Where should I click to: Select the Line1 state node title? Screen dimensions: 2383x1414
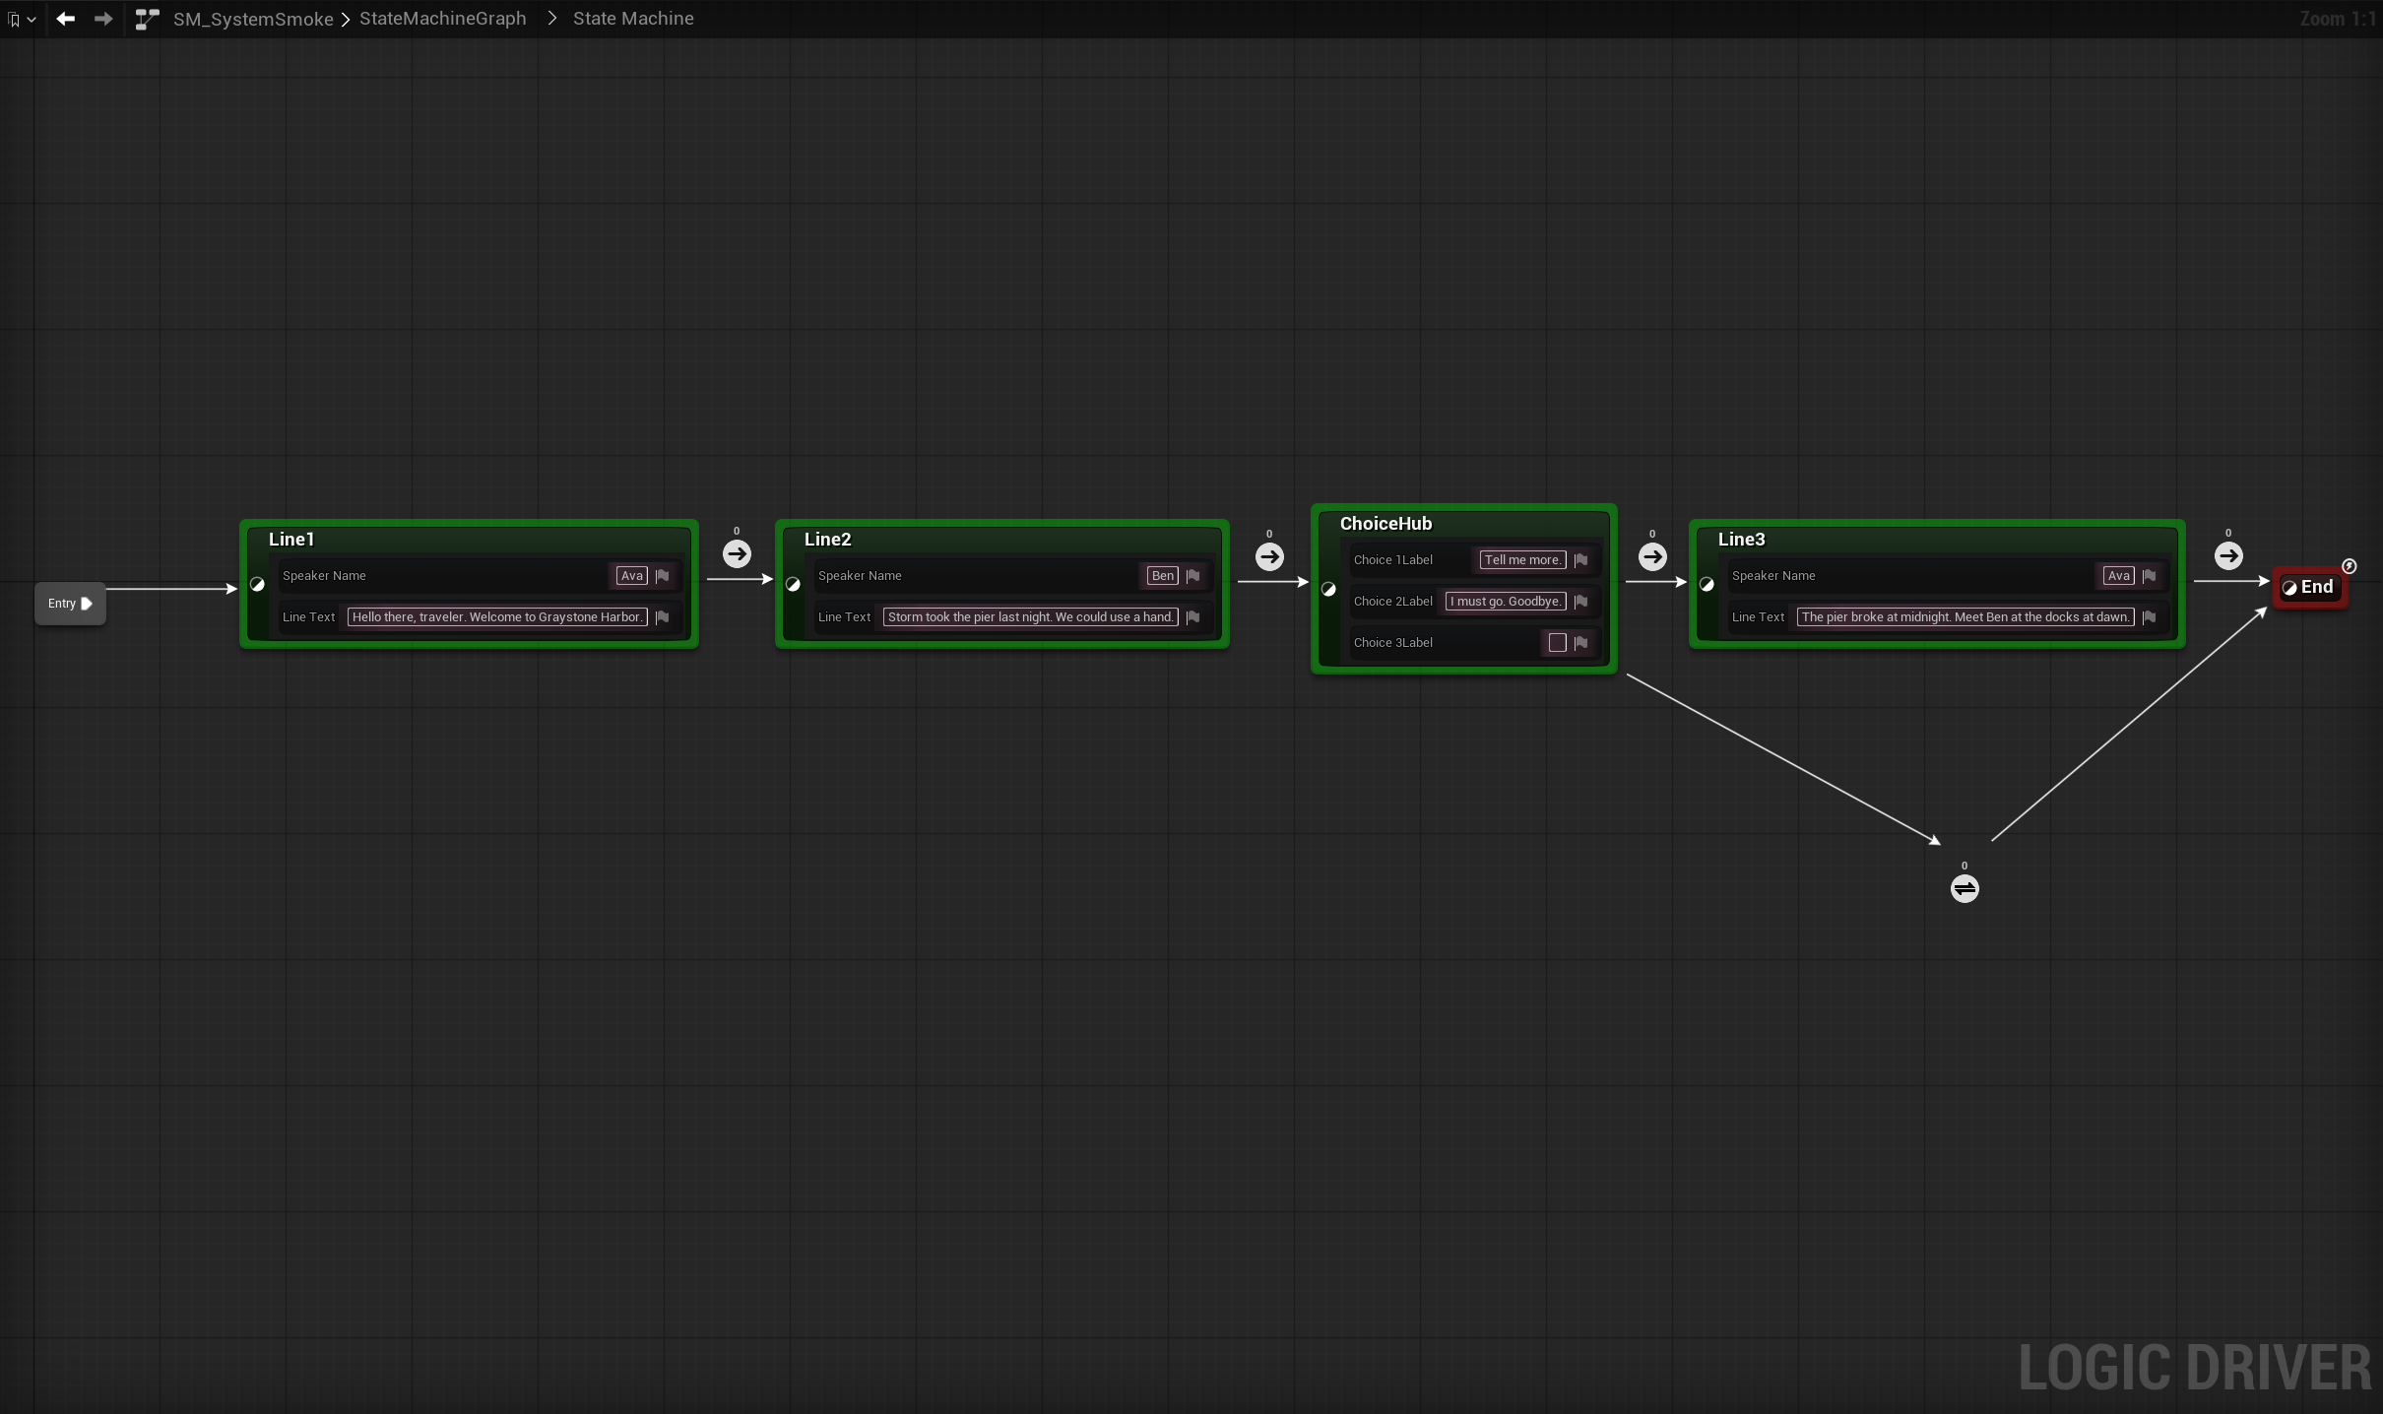(291, 540)
